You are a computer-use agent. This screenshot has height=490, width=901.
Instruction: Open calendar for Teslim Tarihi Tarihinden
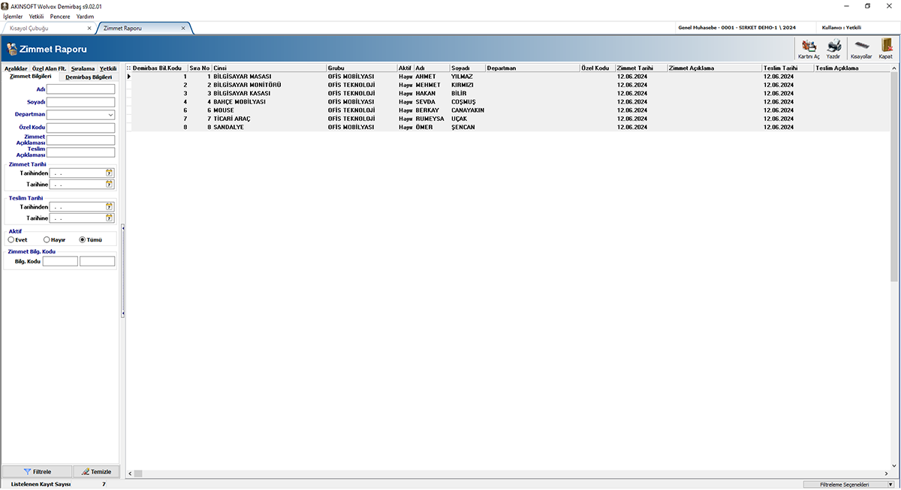[x=110, y=206]
